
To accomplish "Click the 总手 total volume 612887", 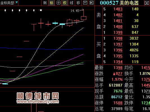I will (116, 85).
